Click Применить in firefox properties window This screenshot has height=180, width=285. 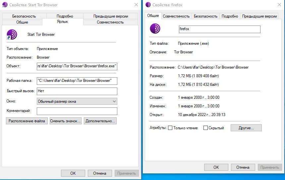[270, 167]
